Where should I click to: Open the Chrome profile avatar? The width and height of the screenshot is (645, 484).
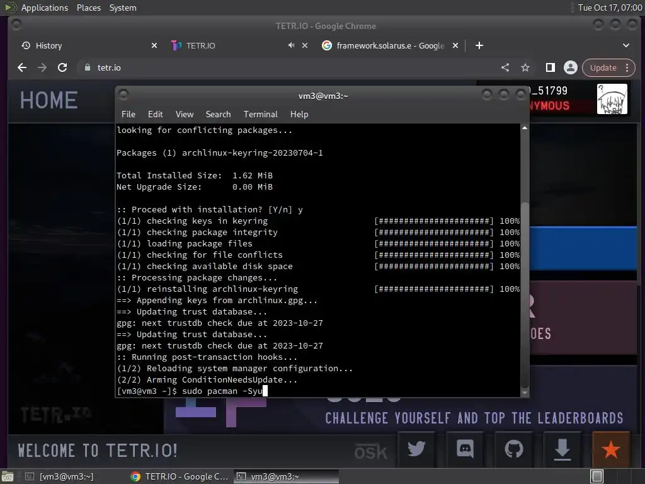[571, 67]
